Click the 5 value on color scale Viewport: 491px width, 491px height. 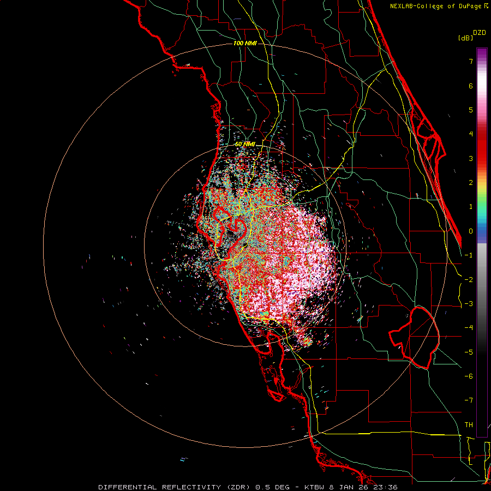(471, 110)
